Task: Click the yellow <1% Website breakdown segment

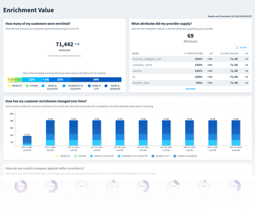Action: (11, 80)
